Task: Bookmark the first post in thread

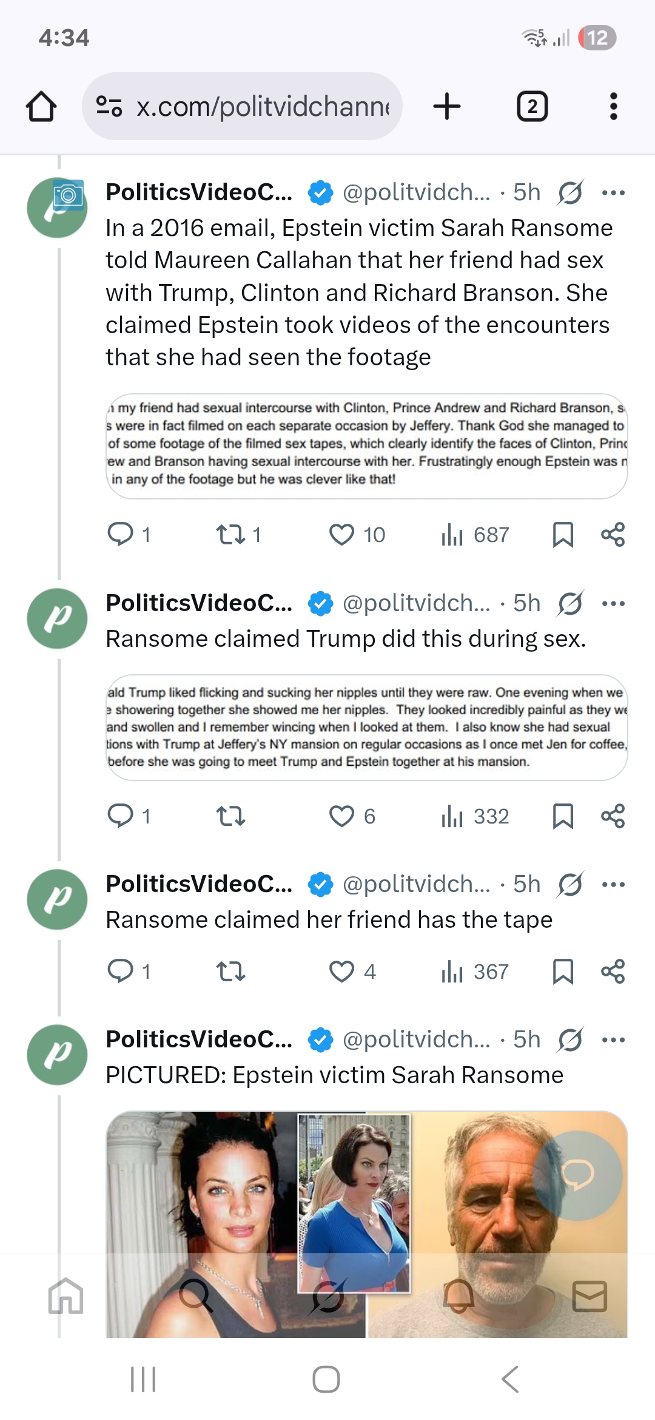Action: tap(563, 535)
